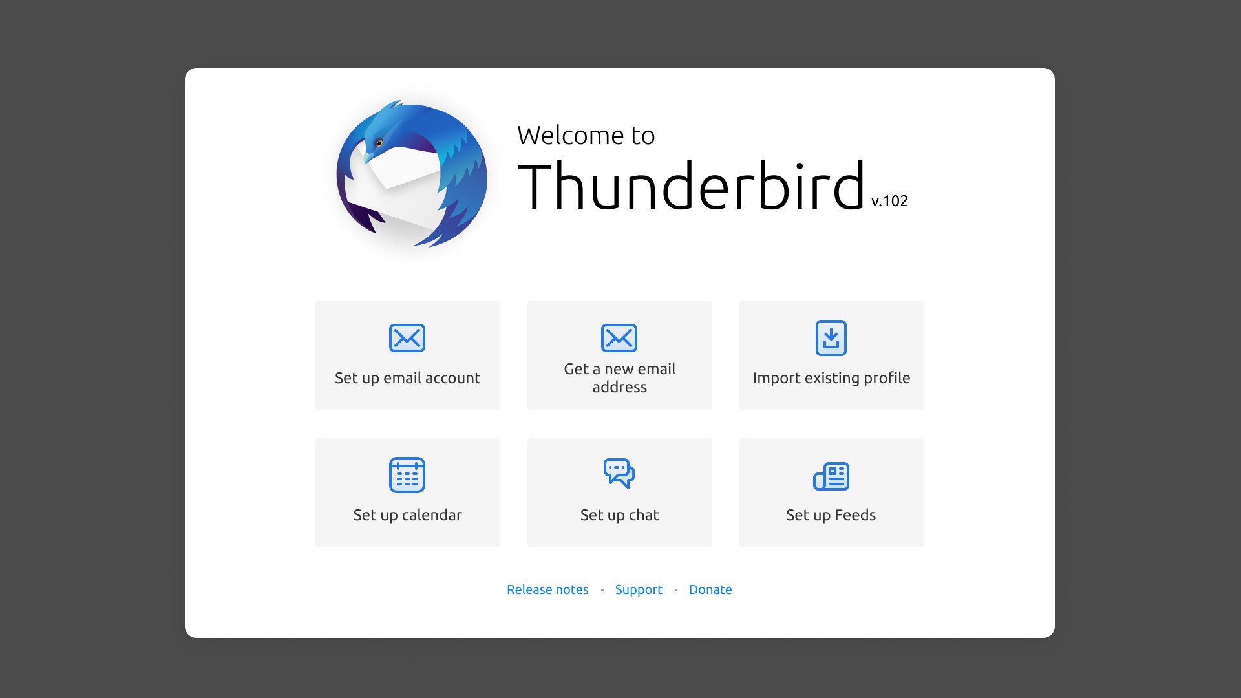Open Set up chat

coord(619,492)
